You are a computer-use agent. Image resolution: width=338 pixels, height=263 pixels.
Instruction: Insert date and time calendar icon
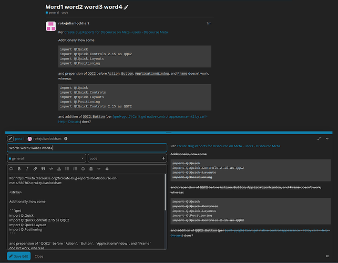(x=91, y=169)
